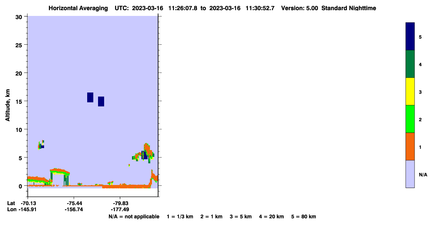The image size is (441, 226).
Task: Click the dark blue colorbar segment labeled 5
Action: click(410, 37)
